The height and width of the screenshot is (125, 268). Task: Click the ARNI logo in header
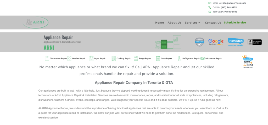(x=36, y=22)
